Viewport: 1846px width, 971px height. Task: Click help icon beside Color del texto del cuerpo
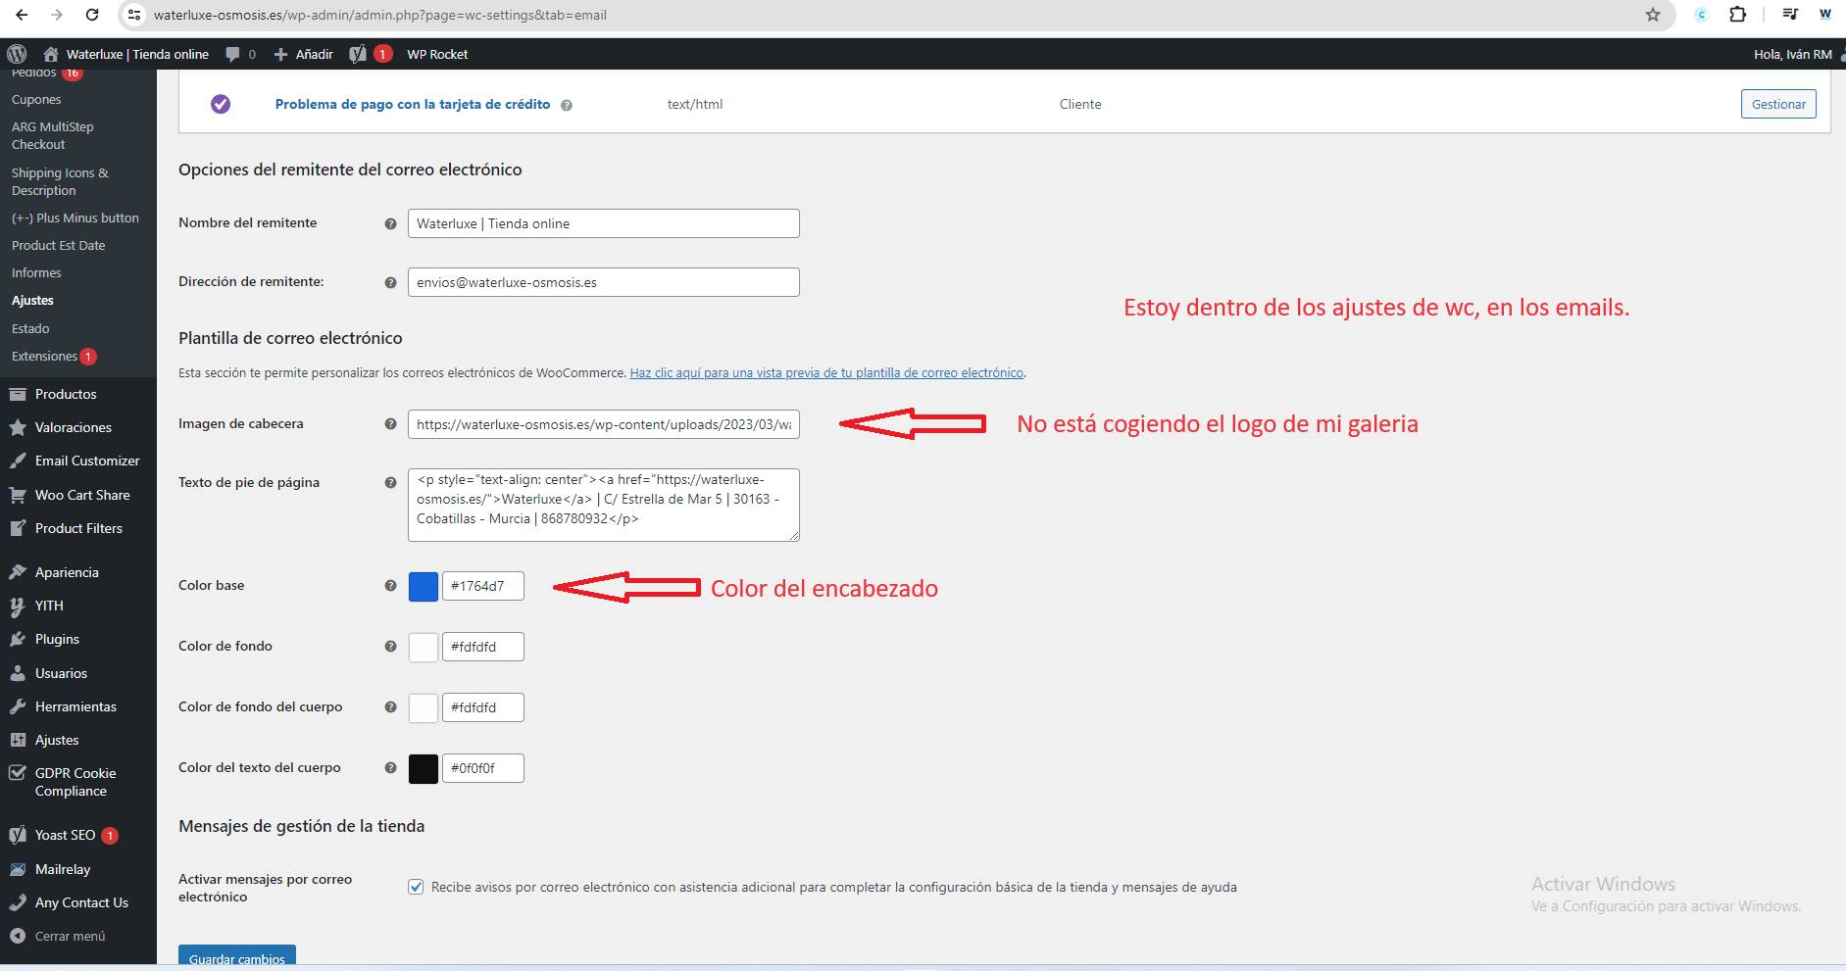[x=390, y=767]
